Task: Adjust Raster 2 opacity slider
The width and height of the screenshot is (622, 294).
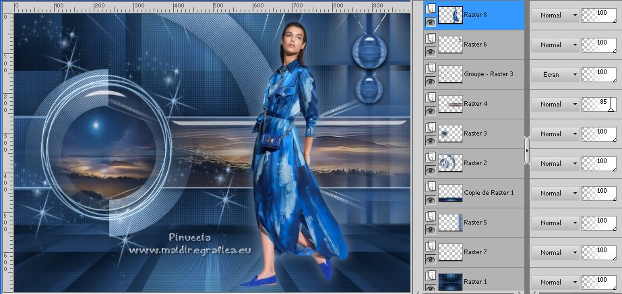Action: pyautogui.click(x=599, y=164)
